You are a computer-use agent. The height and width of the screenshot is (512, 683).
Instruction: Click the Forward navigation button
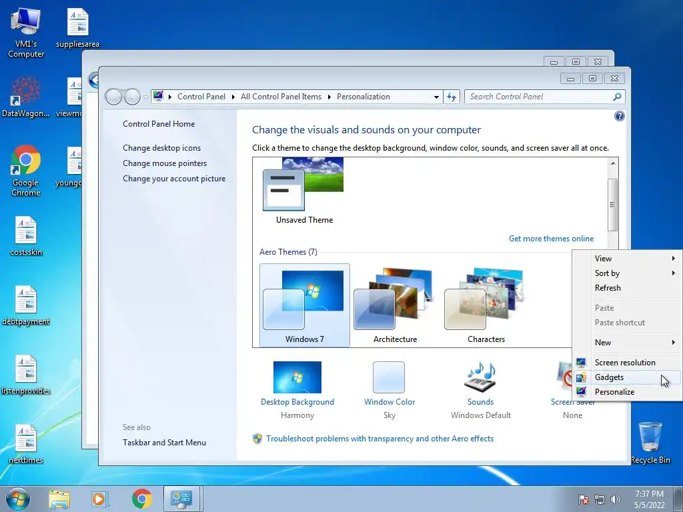132,97
